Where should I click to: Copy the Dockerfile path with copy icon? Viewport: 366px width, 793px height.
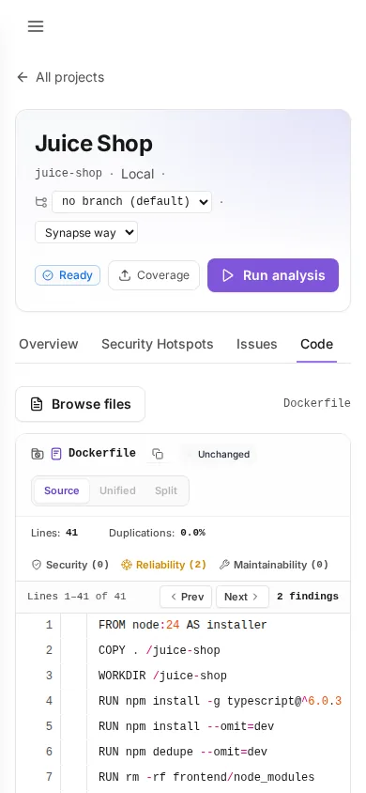[x=158, y=454]
